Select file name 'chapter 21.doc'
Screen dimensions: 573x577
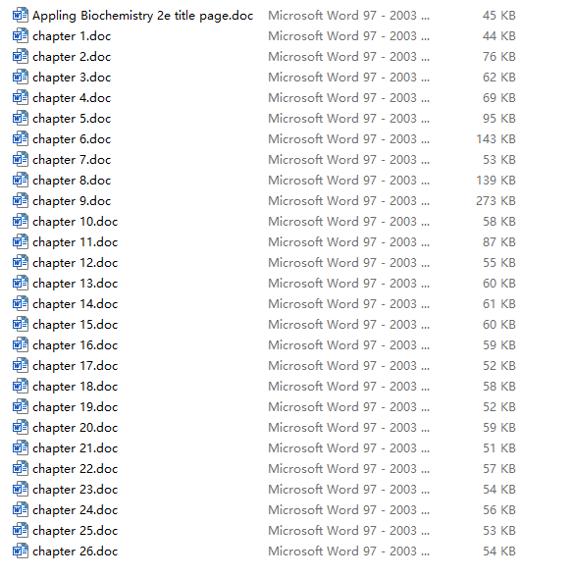76,448
